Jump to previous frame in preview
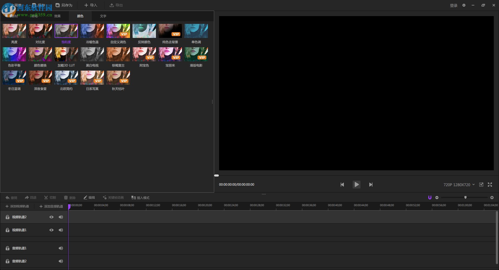Image resolution: width=499 pixels, height=270 pixels. [x=342, y=185]
